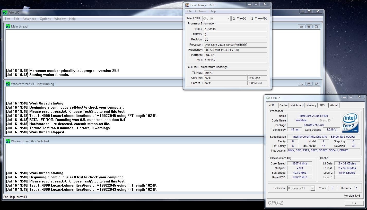Switch to the About tab in CPU-Z

point(334,105)
